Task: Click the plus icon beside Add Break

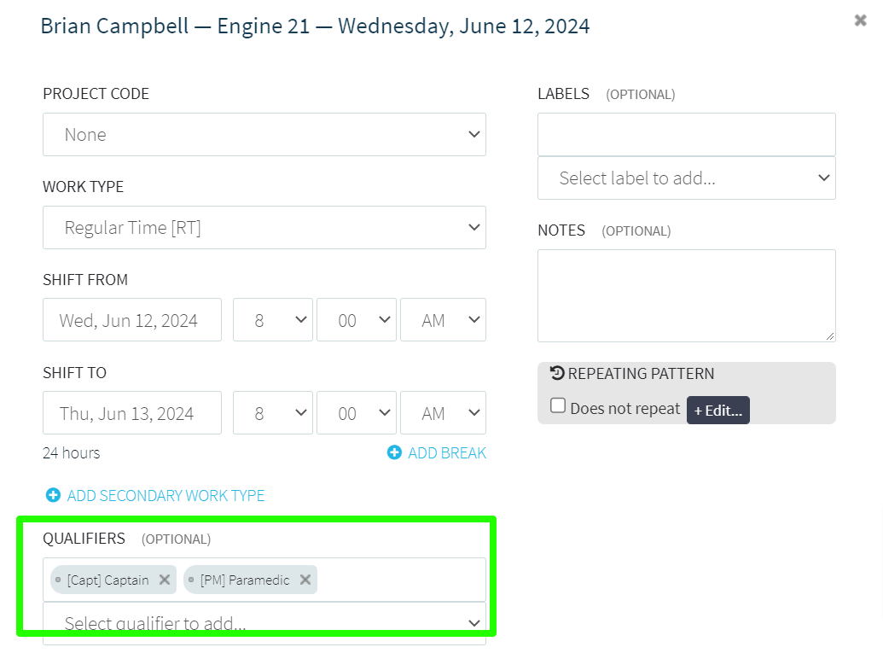Action: point(394,452)
